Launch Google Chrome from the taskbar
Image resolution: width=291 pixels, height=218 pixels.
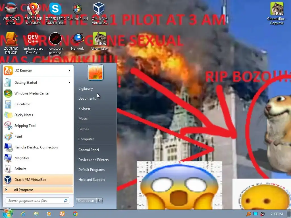75,214
